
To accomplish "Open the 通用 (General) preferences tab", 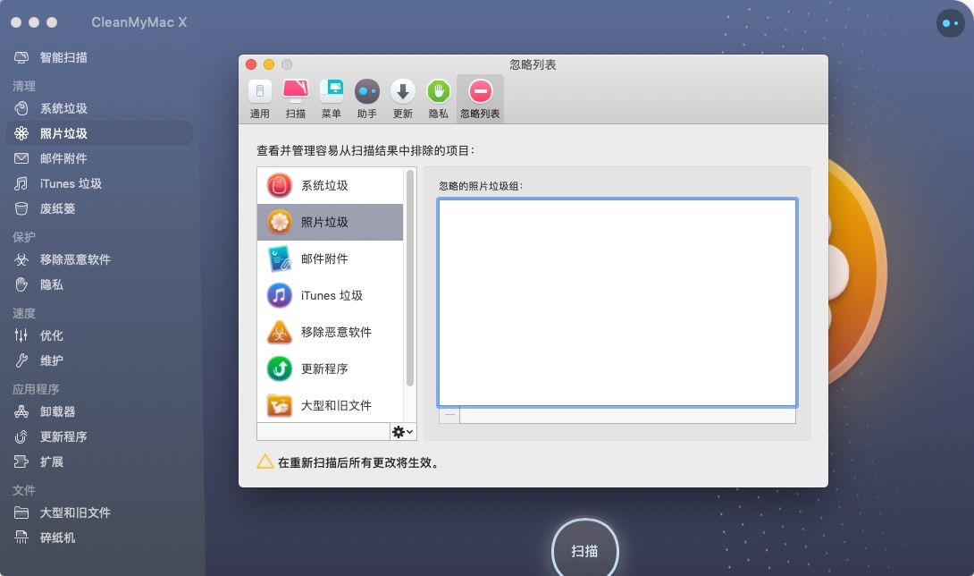I will 260,99.
